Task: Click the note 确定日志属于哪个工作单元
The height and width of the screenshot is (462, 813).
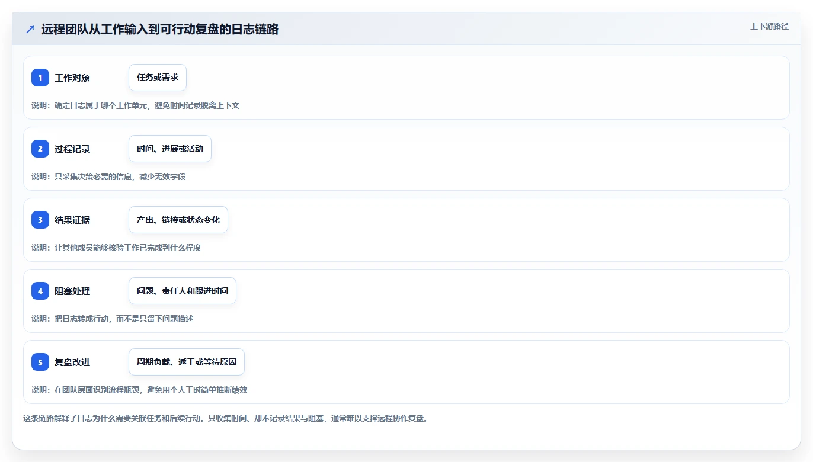Action: (x=101, y=105)
